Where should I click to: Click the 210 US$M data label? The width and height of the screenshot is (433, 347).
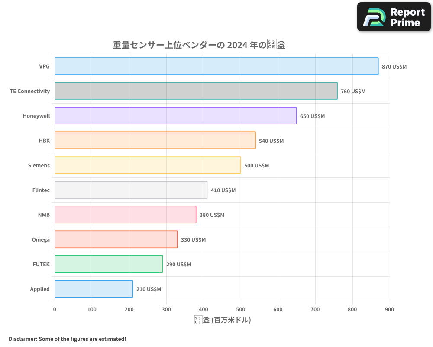[149, 289]
